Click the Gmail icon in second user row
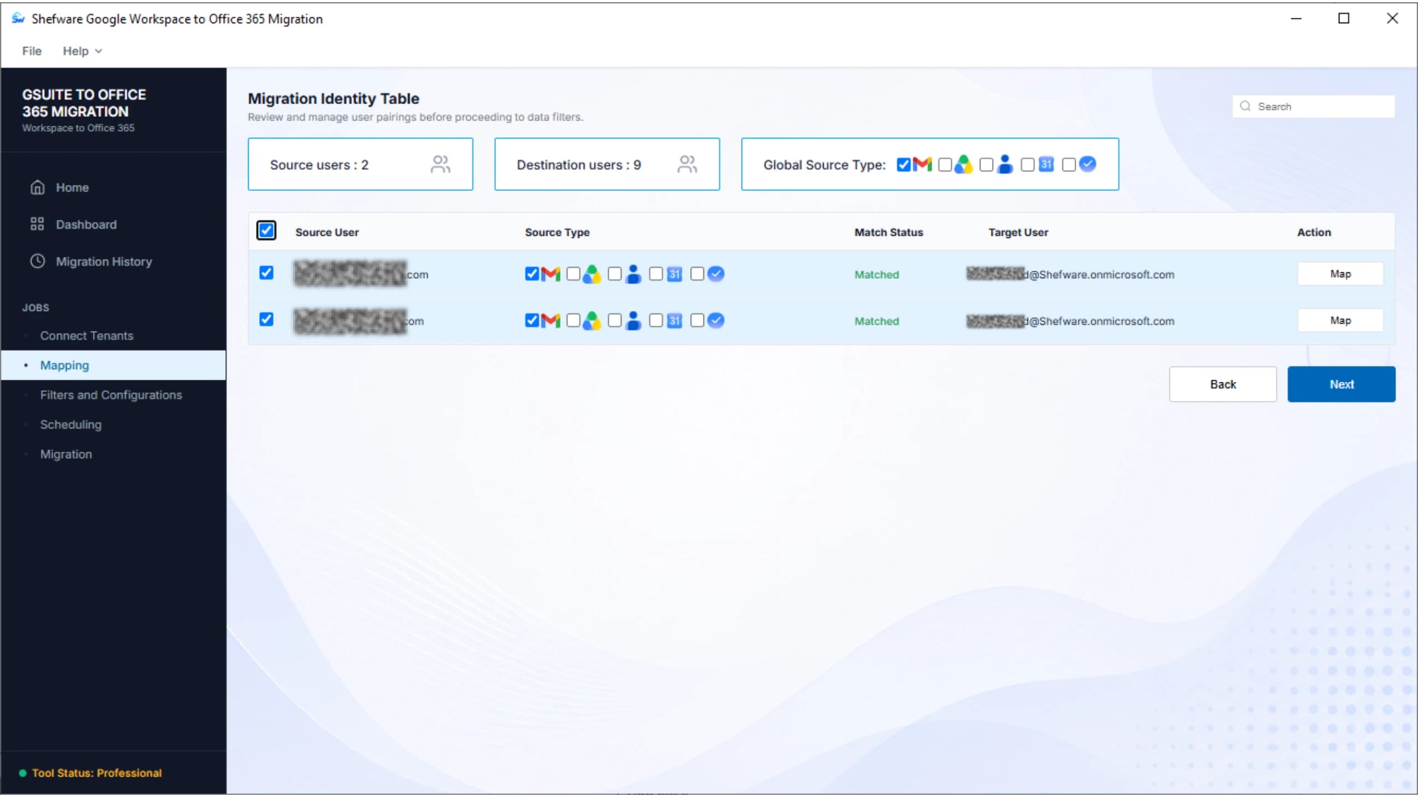 tap(550, 320)
